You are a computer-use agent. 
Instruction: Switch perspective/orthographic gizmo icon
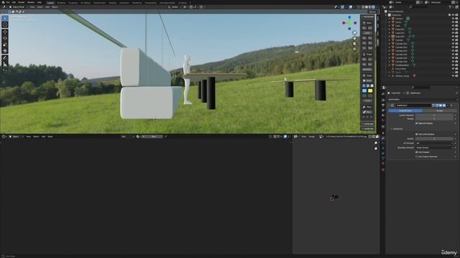pos(354,49)
